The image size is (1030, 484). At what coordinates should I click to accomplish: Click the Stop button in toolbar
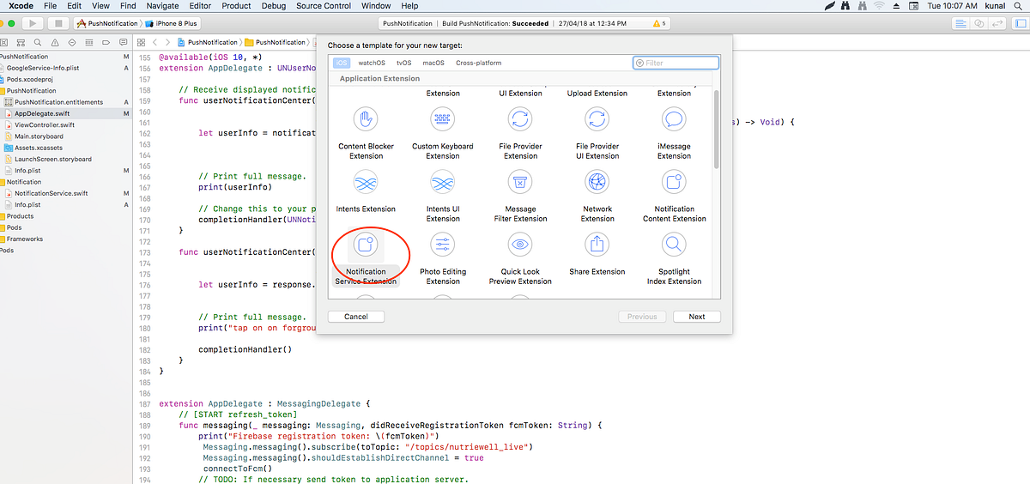58,23
